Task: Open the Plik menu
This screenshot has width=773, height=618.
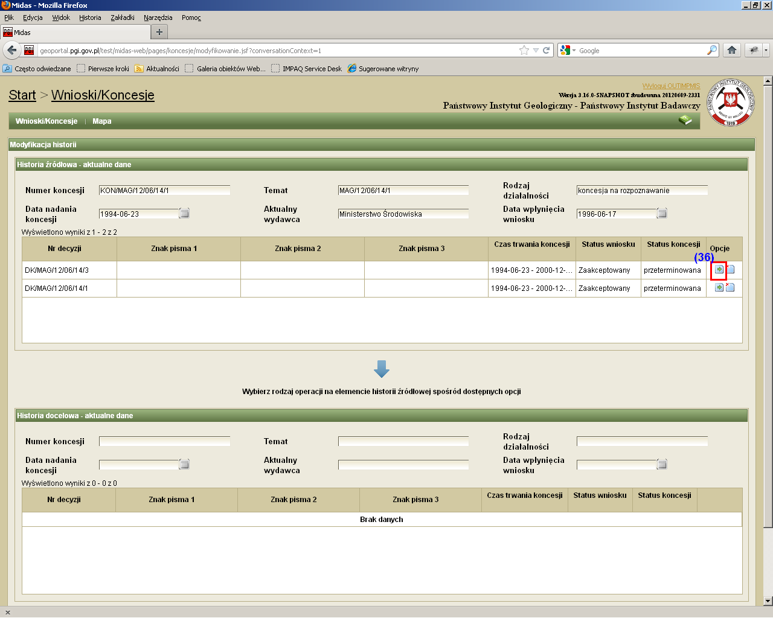Action: (x=9, y=18)
